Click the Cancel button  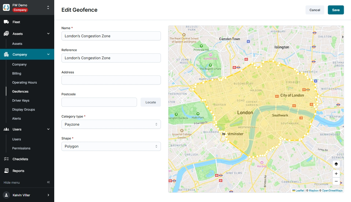pos(315,10)
